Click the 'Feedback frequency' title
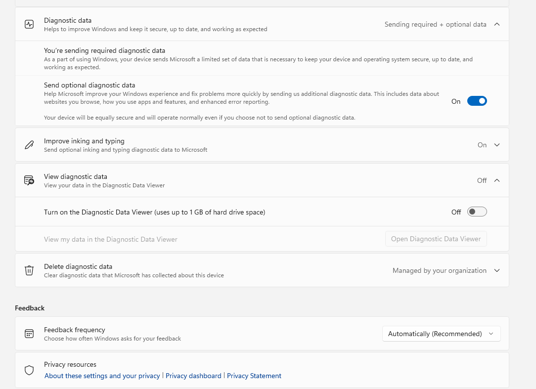 point(75,330)
